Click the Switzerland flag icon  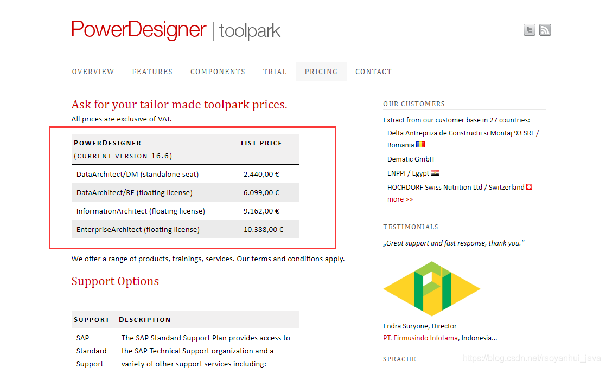(530, 187)
